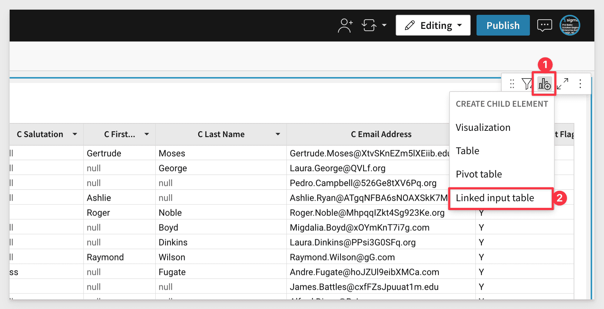
Task: Expand the table to fullscreen
Action: pos(562,84)
